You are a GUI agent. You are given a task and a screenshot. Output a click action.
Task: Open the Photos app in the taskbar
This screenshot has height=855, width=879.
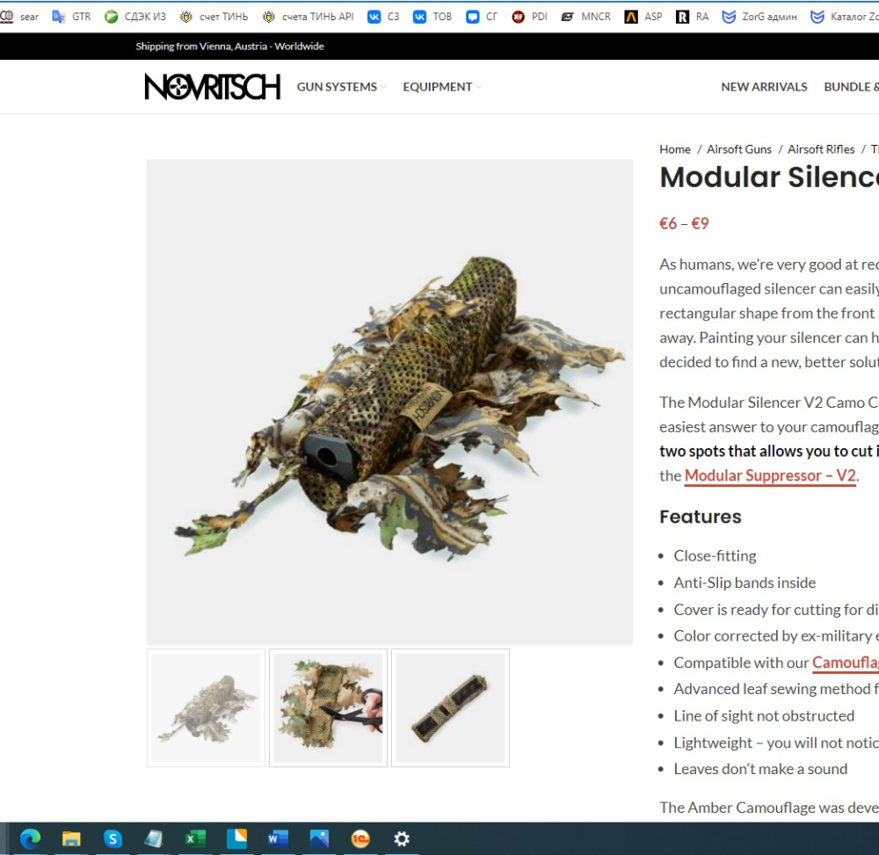pos(319,839)
